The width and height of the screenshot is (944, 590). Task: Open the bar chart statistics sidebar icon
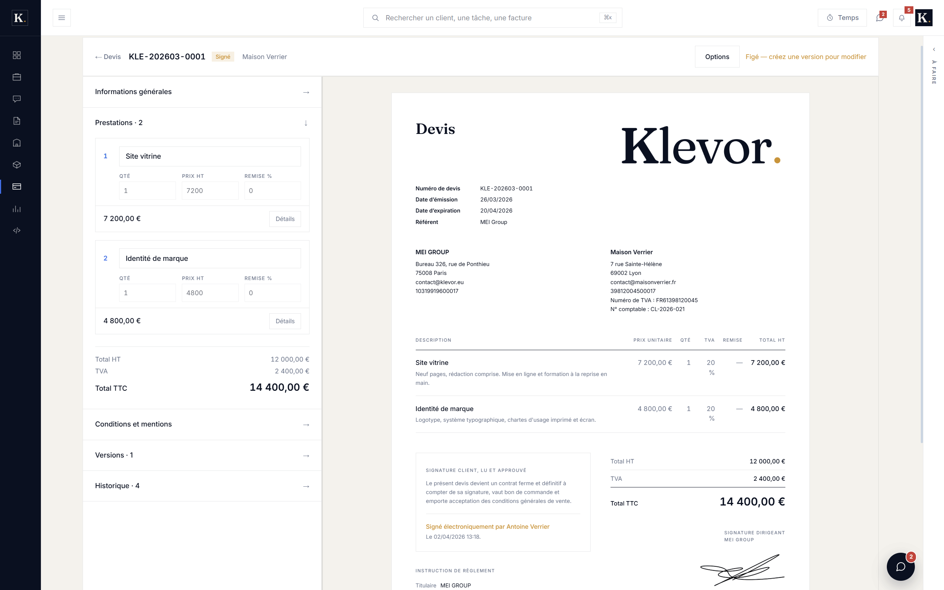point(17,209)
